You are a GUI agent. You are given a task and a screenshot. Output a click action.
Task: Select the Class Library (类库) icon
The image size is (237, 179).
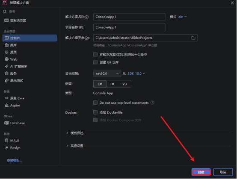[6, 45]
